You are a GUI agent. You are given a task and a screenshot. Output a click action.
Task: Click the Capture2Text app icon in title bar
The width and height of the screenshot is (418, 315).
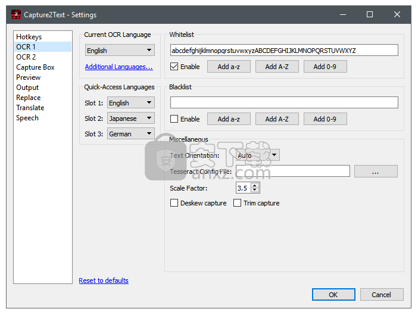(x=16, y=14)
